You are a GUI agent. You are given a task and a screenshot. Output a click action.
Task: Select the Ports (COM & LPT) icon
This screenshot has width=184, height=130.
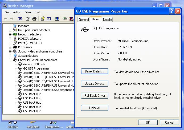[x=15, y=43]
